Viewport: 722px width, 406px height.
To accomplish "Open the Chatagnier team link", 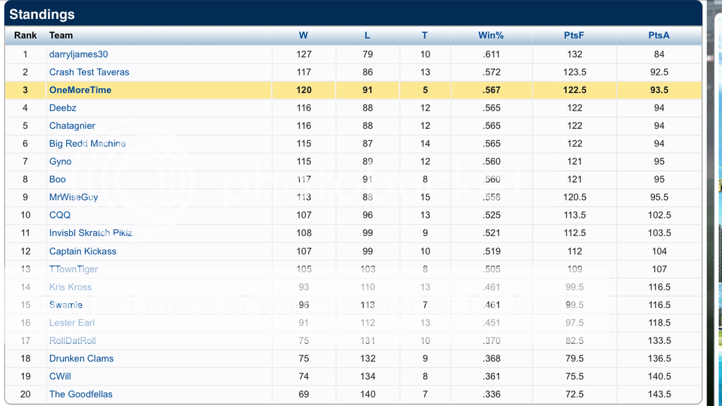I will click(x=72, y=125).
